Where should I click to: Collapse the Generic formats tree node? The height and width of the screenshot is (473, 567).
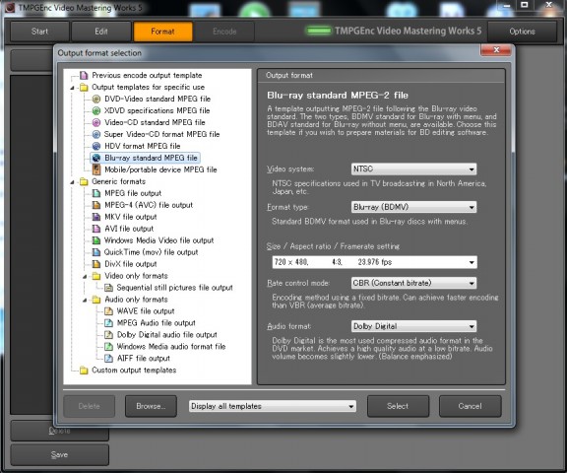pyautogui.click(x=72, y=182)
